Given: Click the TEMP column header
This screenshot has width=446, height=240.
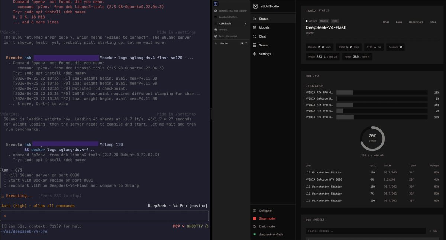Looking at the screenshot, I should (x=412, y=166).
